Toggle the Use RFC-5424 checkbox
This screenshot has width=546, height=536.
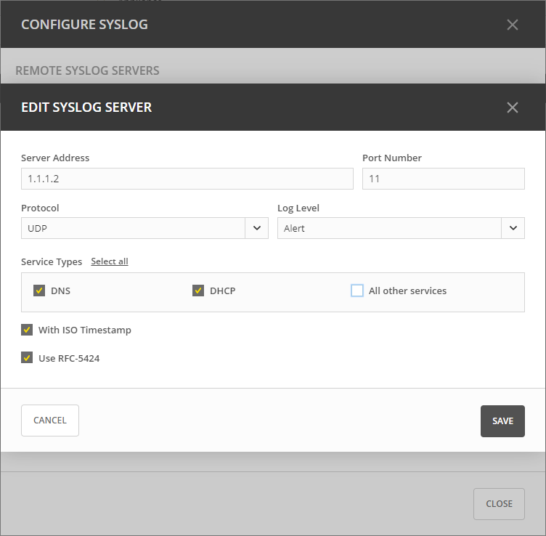[27, 358]
